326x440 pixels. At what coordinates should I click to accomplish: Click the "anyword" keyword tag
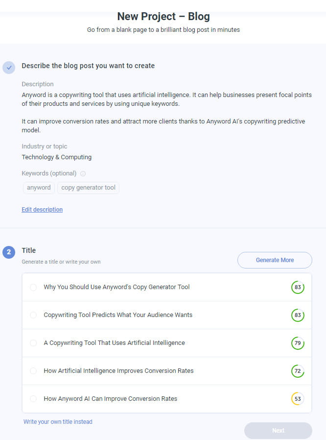(39, 188)
